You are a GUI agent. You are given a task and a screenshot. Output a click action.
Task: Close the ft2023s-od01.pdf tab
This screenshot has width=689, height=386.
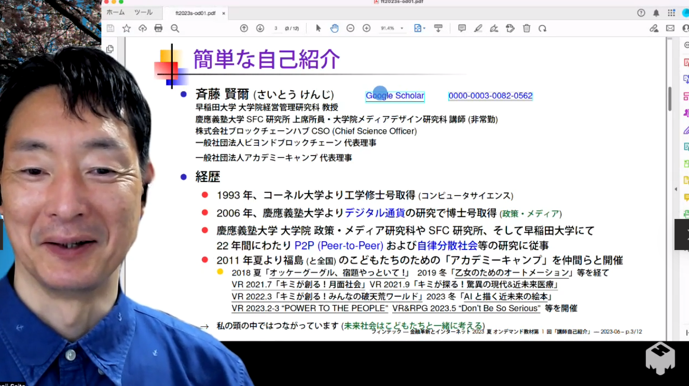click(x=224, y=13)
